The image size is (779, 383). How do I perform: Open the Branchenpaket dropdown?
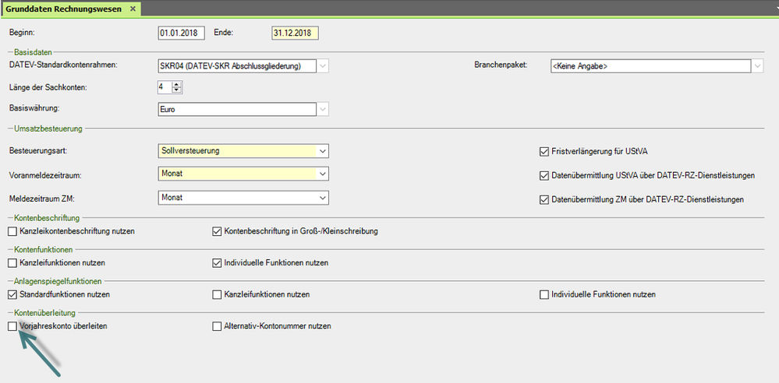pyautogui.click(x=756, y=66)
